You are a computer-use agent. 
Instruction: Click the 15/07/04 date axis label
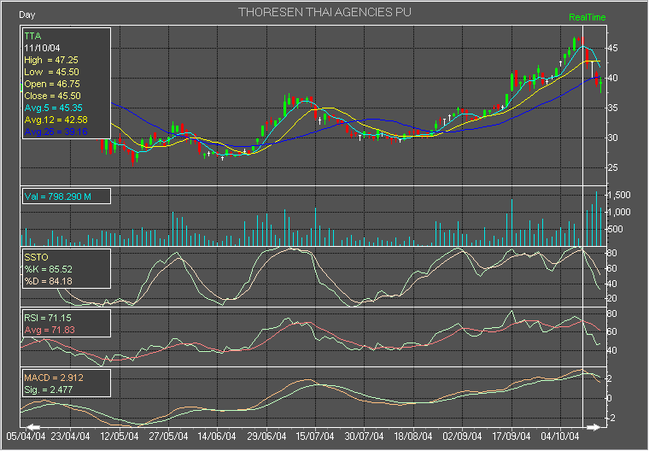[315, 436]
